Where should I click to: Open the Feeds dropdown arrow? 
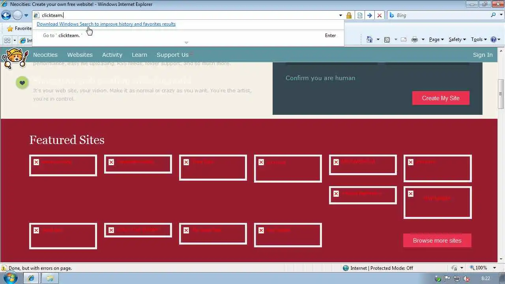(x=395, y=39)
